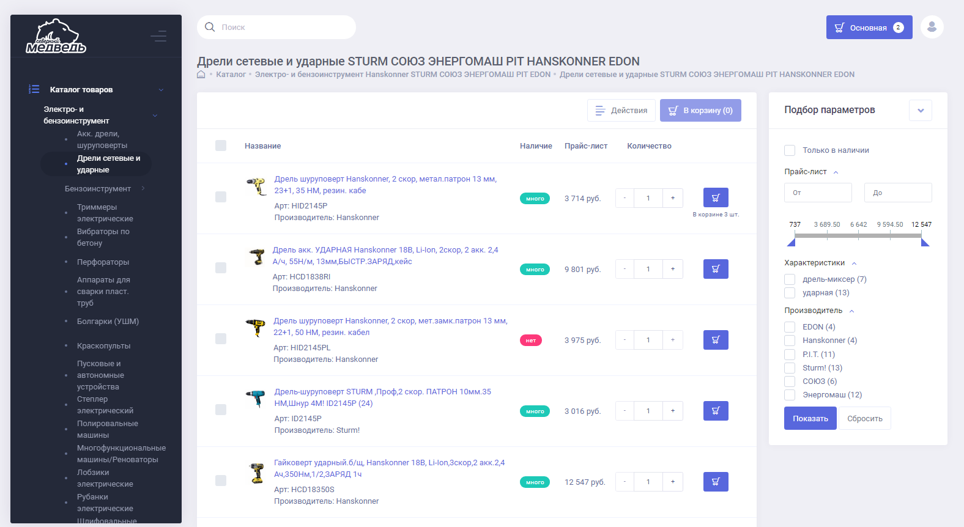This screenshot has height=527, width=964.
Task: Collapse Характеристики filter section
Action: click(x=854, y=263)
